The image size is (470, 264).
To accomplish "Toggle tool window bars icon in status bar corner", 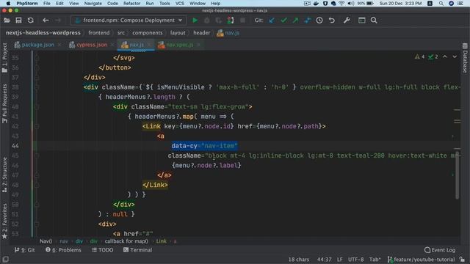I will point(5,259).
